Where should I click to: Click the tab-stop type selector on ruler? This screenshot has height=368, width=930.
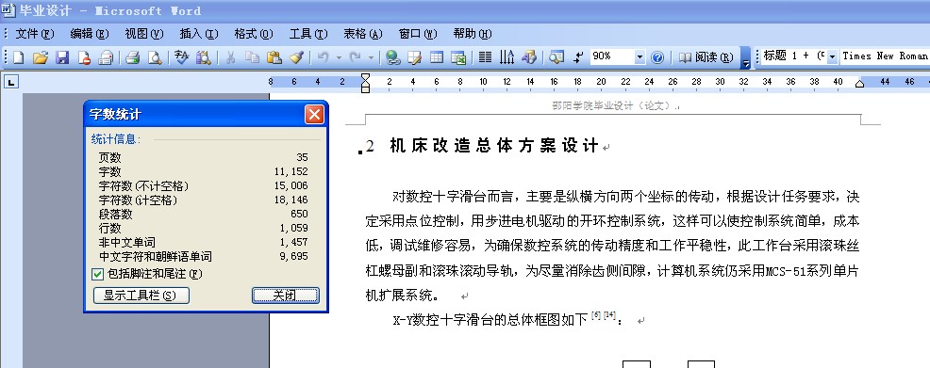point(11,82)
